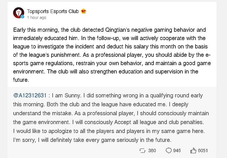Click the club's statement text about Qingtian

pyautogui.click(x=112, y=55)
